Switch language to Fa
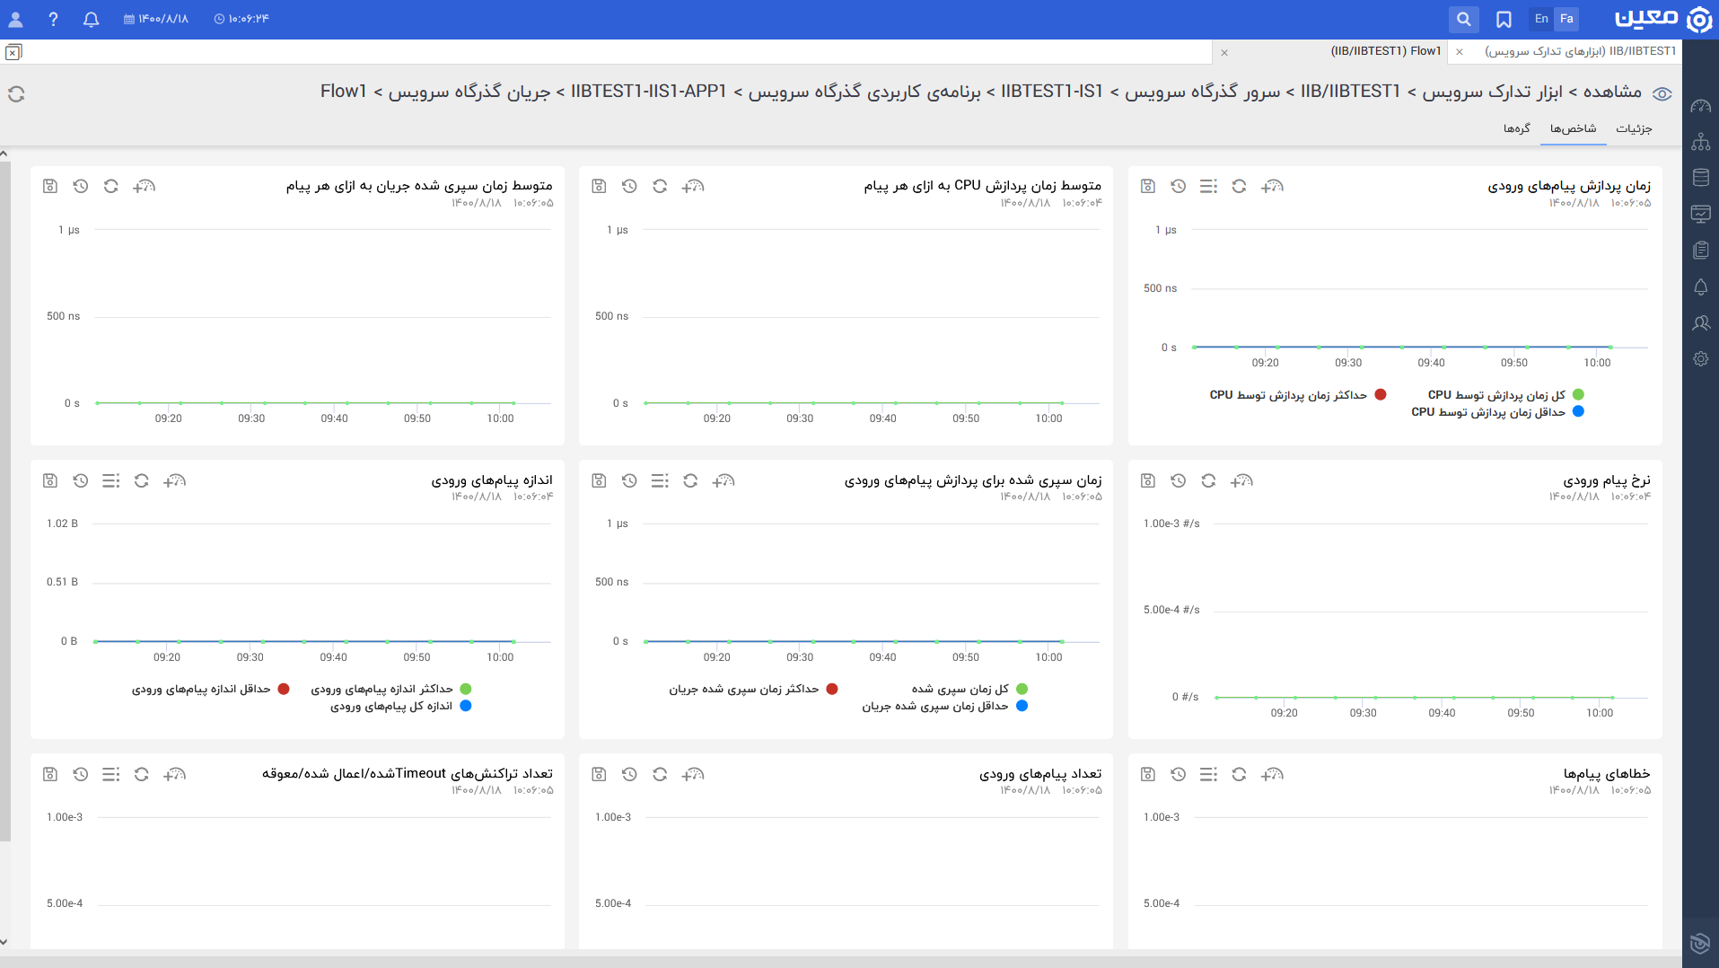The width and height of the screenshot is (1719, 968). tap(1566, 19)
